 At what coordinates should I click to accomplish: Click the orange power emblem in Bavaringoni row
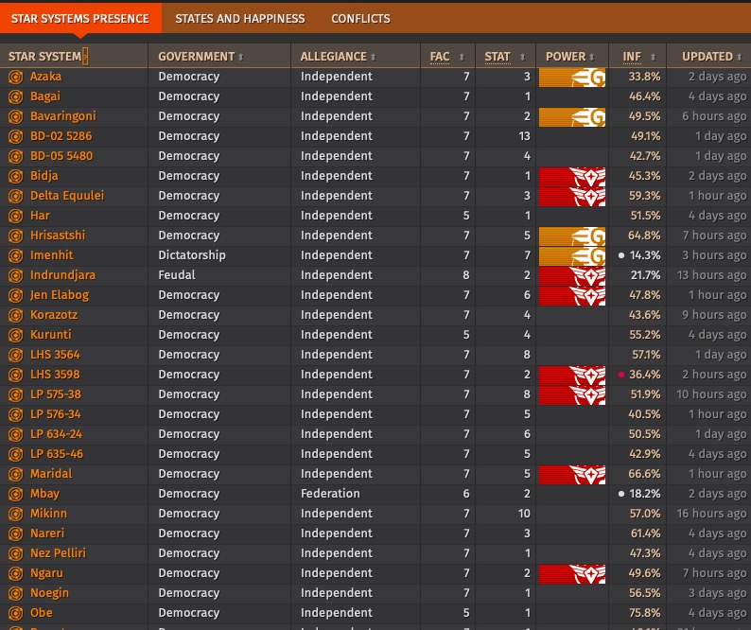point(572,116)
